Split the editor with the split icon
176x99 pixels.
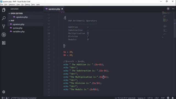[168, 9]
